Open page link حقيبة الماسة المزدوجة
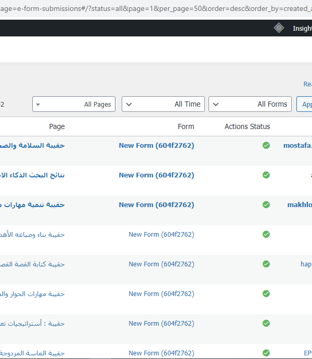 click(32, 353)
